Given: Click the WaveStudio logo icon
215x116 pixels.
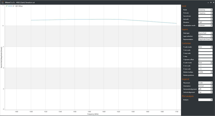Looking at the screenshot, I should click(x=2, y=2).
